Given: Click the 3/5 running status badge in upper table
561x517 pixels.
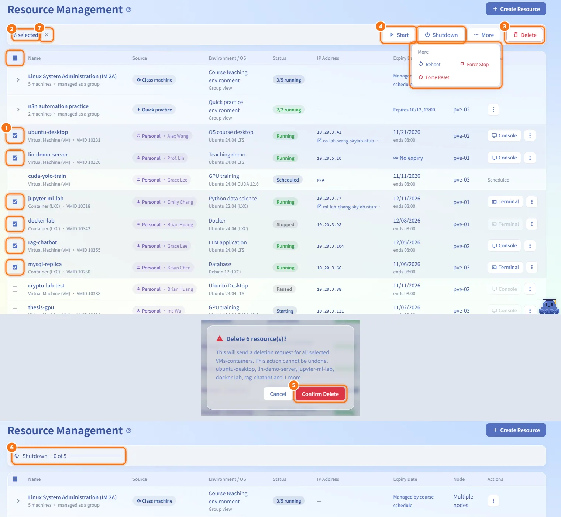Looking at the screenshot, I should tap(289, 80).
